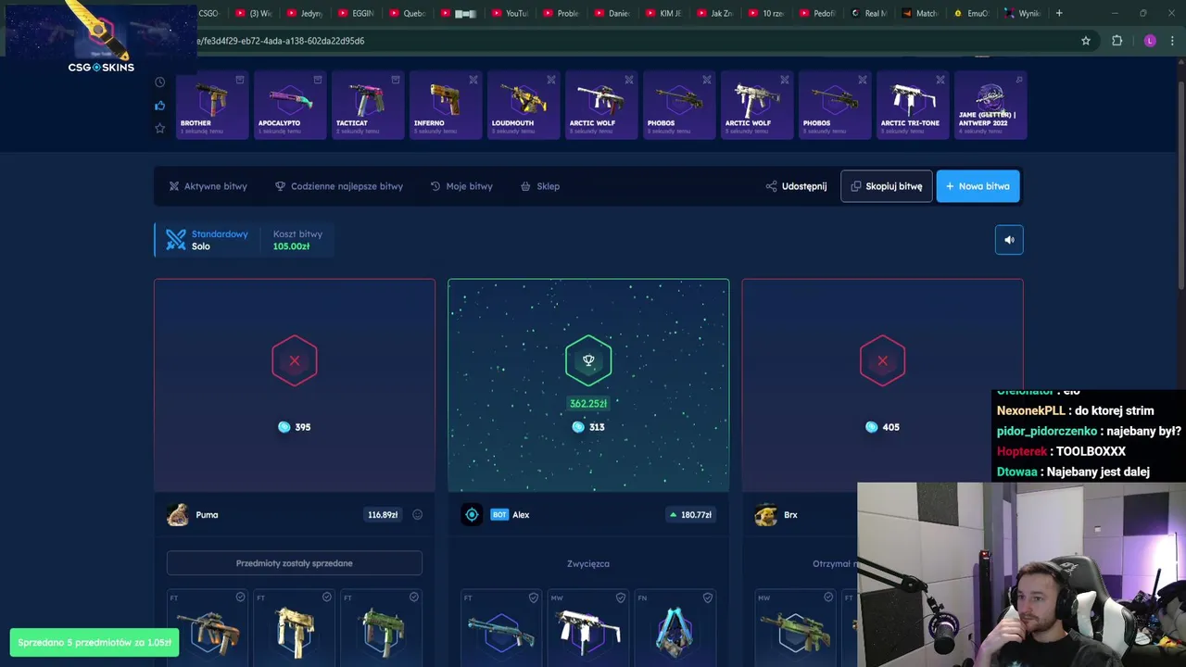Viewport: 1186px width, 667px height.
Task: Click the 395 gem count
Action: pos(303,427)
